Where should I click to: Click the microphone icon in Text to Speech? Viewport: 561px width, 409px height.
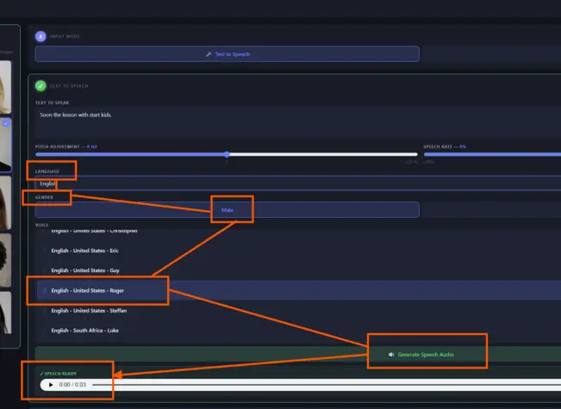(x=209, y=54)
